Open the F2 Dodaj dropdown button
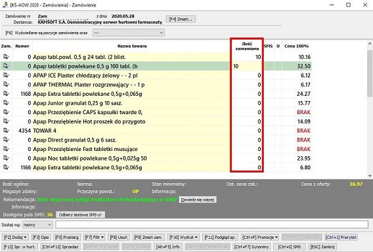 click(x=15, y=237)
